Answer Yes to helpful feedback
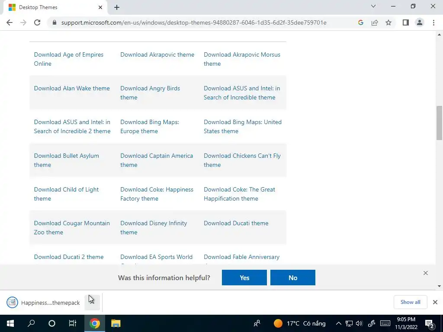Image resolution: width=443 pixels, height=332 pixels. tap(244, 278)
